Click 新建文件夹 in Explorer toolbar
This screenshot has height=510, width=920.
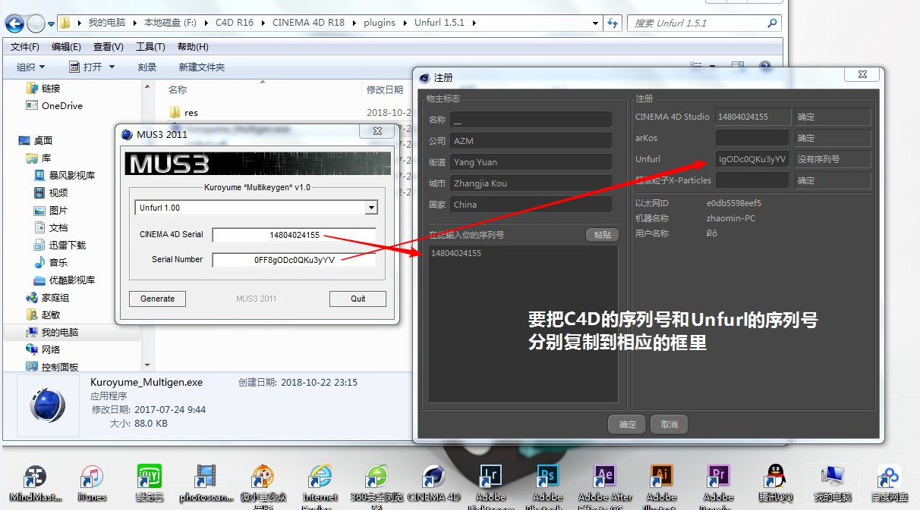(202, 67)
